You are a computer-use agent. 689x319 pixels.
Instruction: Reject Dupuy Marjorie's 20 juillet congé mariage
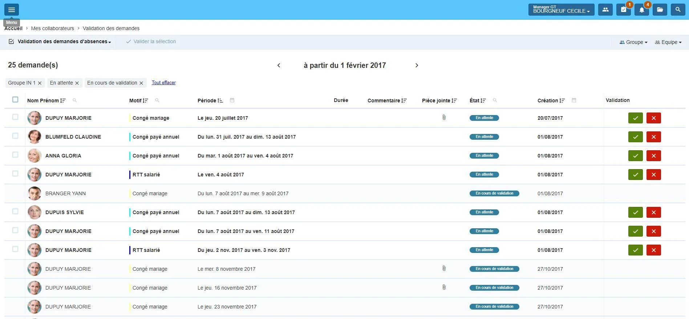(654, 118)
